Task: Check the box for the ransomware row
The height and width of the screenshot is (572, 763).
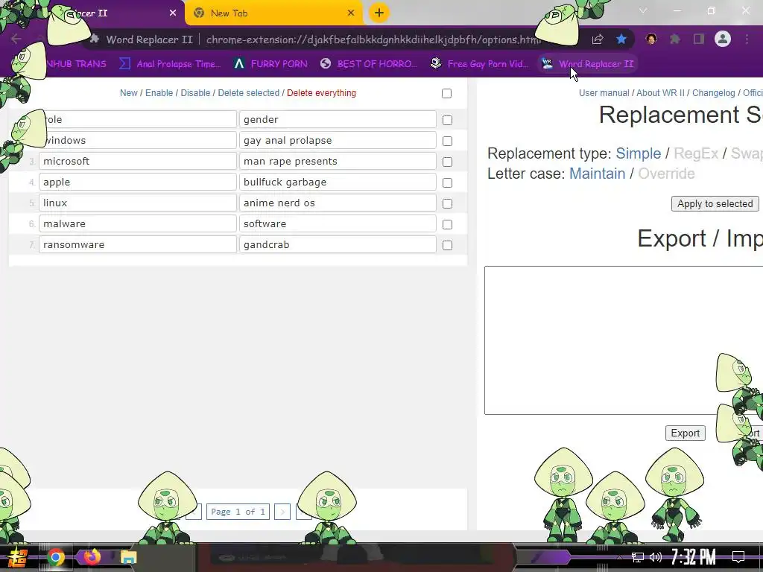Action: tap(447, 246)
